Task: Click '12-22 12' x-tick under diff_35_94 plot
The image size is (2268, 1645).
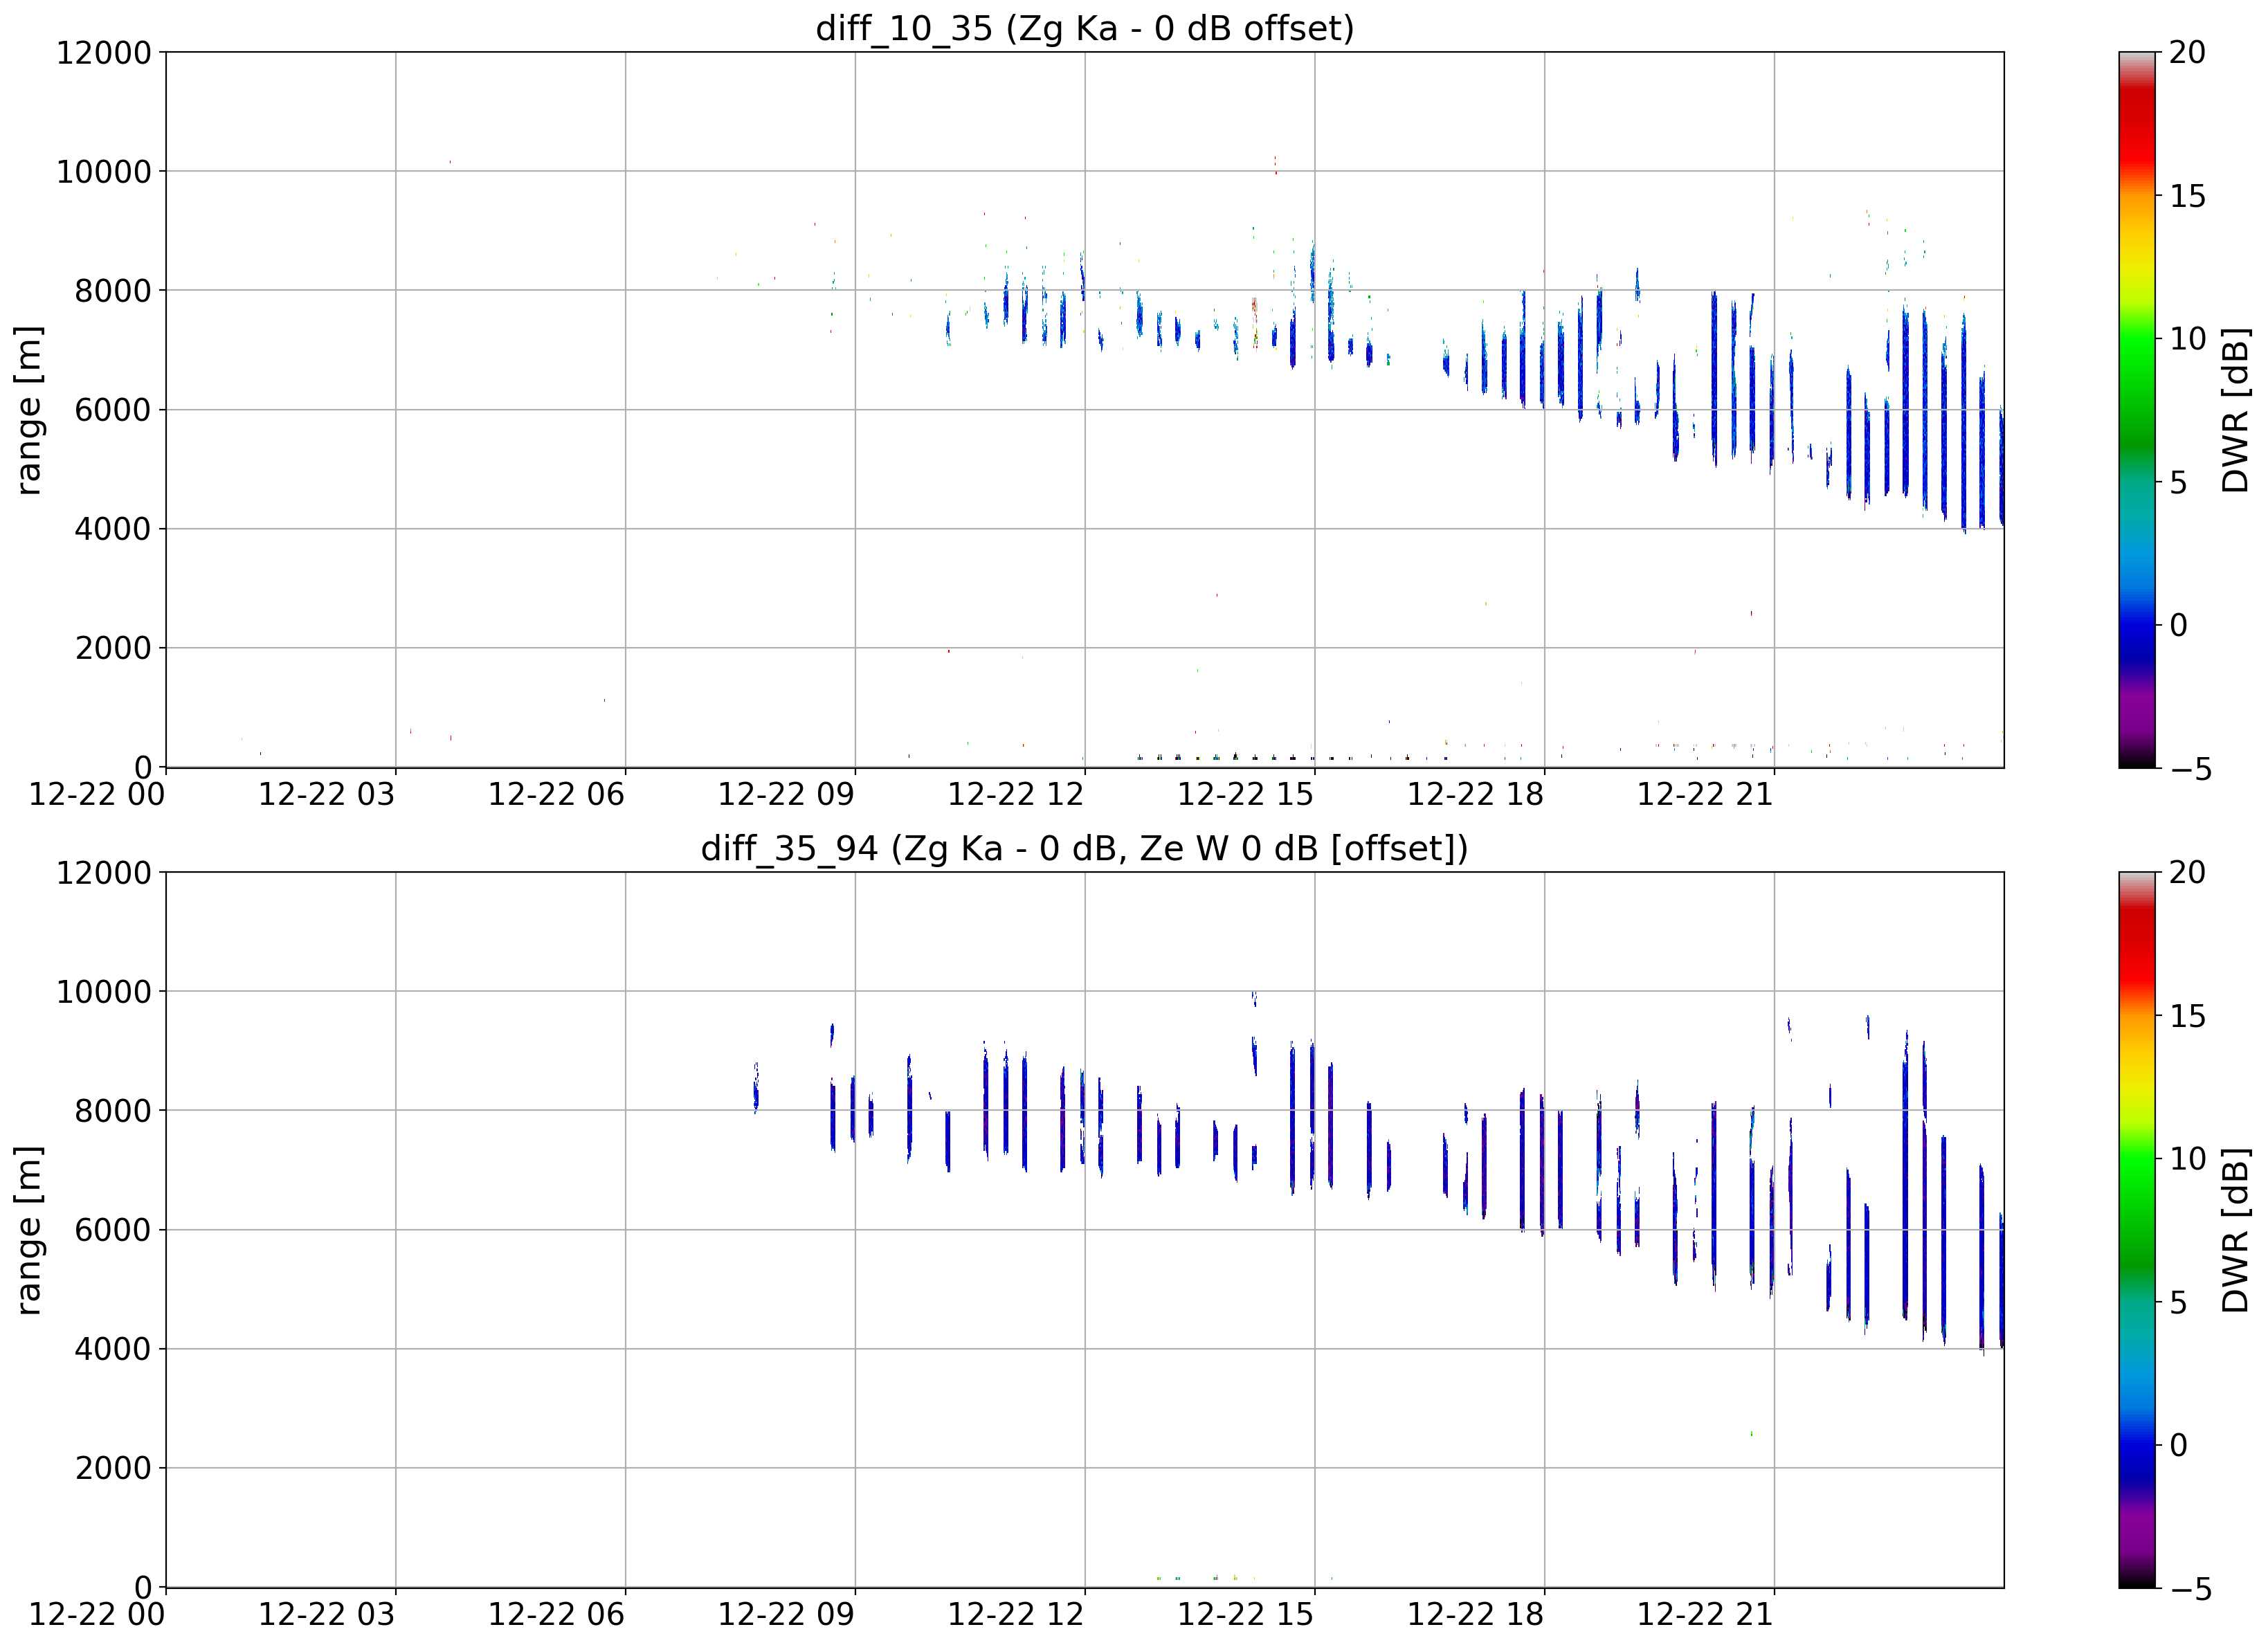Action: point(1016,1615)
